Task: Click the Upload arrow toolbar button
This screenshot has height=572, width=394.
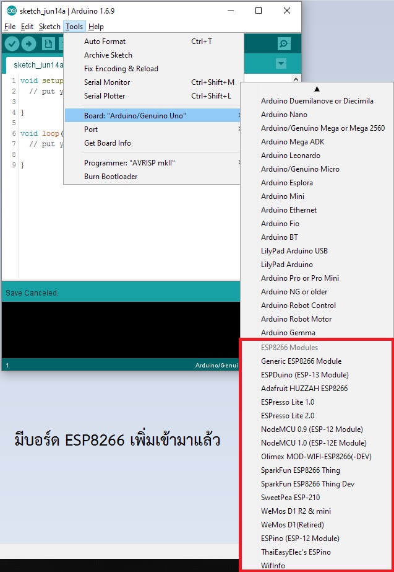Action: pos(29,44)
